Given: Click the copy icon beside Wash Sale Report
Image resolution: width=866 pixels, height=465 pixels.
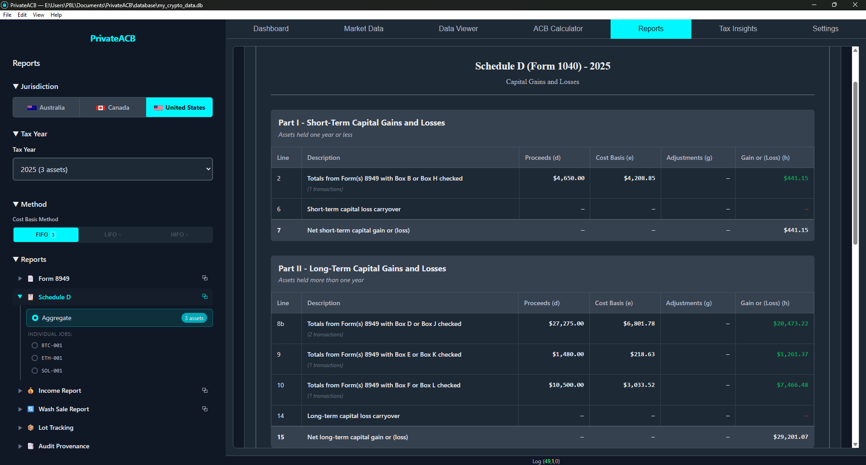Looking at the screenshot, I should pyautogui.click(x=205, y=409).
